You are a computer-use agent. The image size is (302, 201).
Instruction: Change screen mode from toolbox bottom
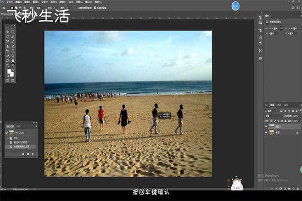13,80
